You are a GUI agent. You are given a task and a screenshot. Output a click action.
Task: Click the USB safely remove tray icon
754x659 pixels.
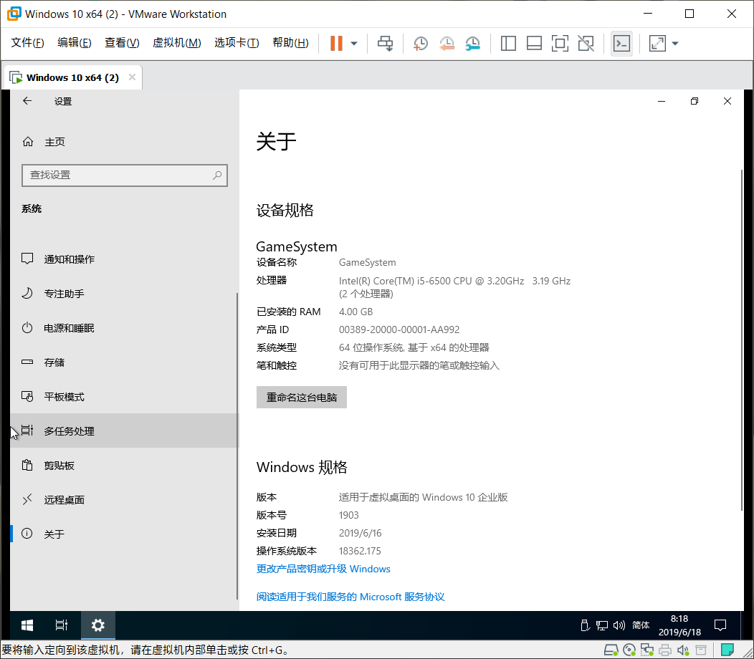click(585, 625)
